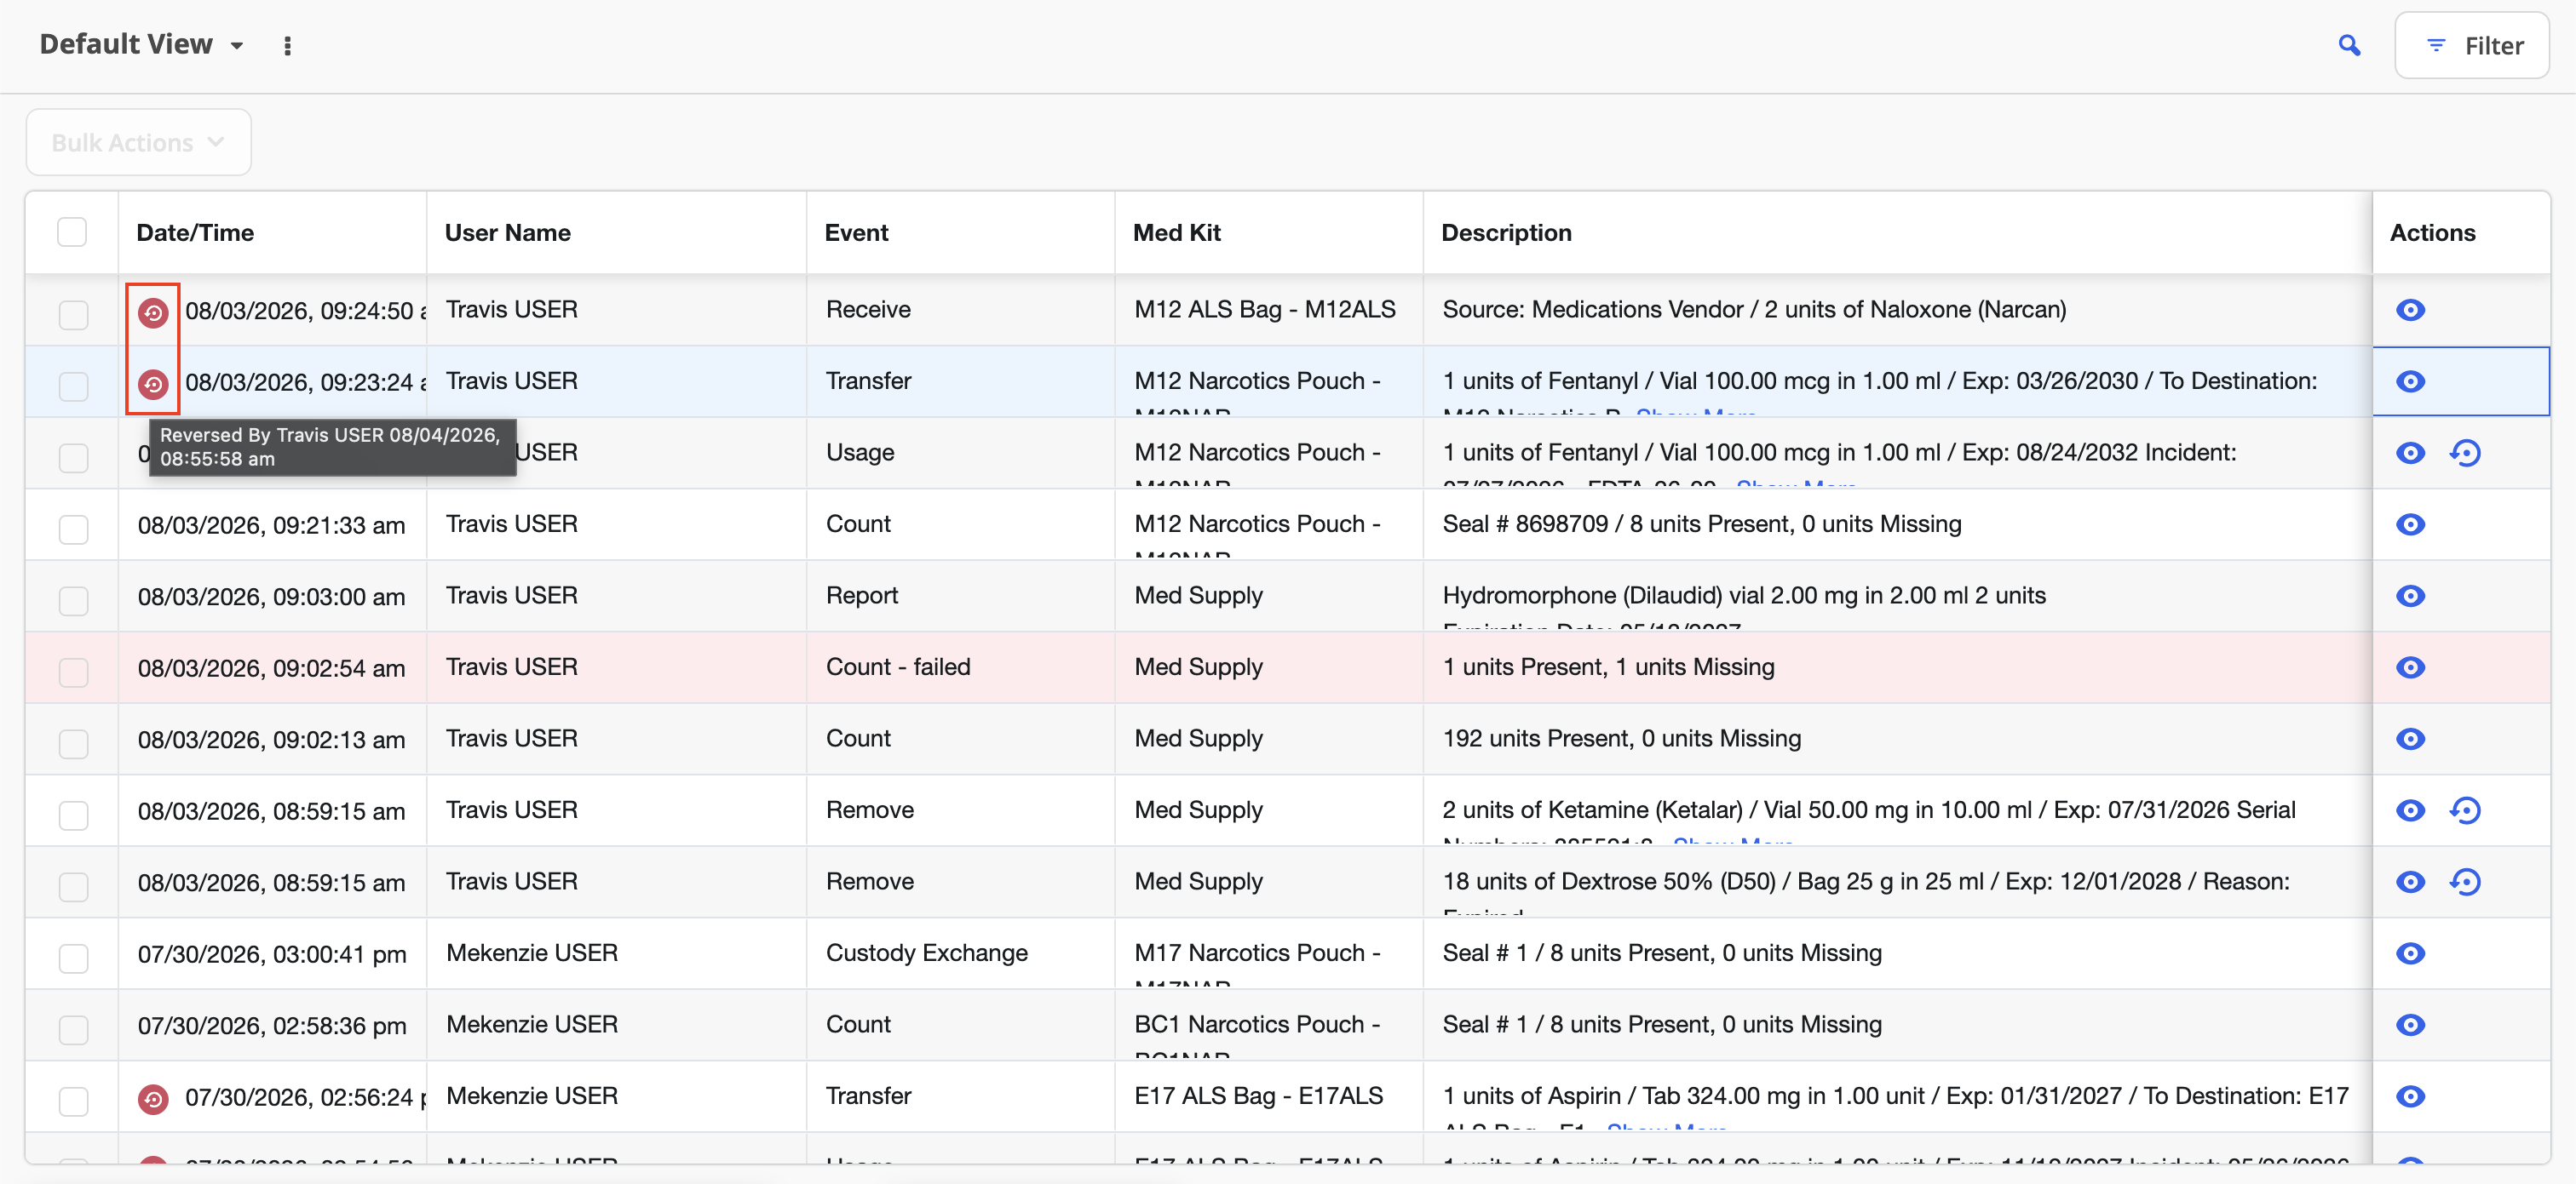View details of the BC1 Narcotics Pouch Count
The image size is (2576, 1184).
(2410, 1024)
